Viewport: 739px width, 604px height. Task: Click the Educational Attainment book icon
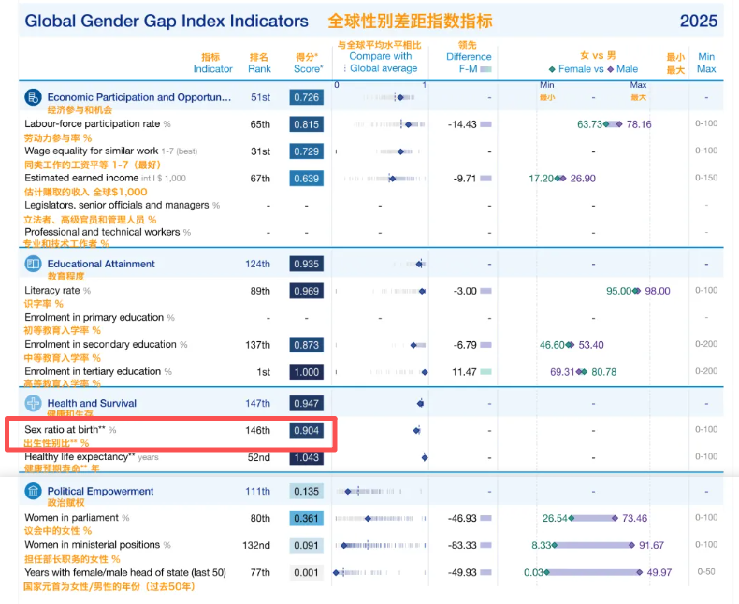tap(33, 264)
